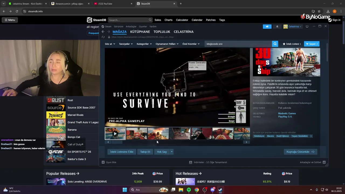The height and width of the screenshot is (194, 345).
Task: Expand the Tavsiyeler dropdown
Action: (x=126, y=44)
